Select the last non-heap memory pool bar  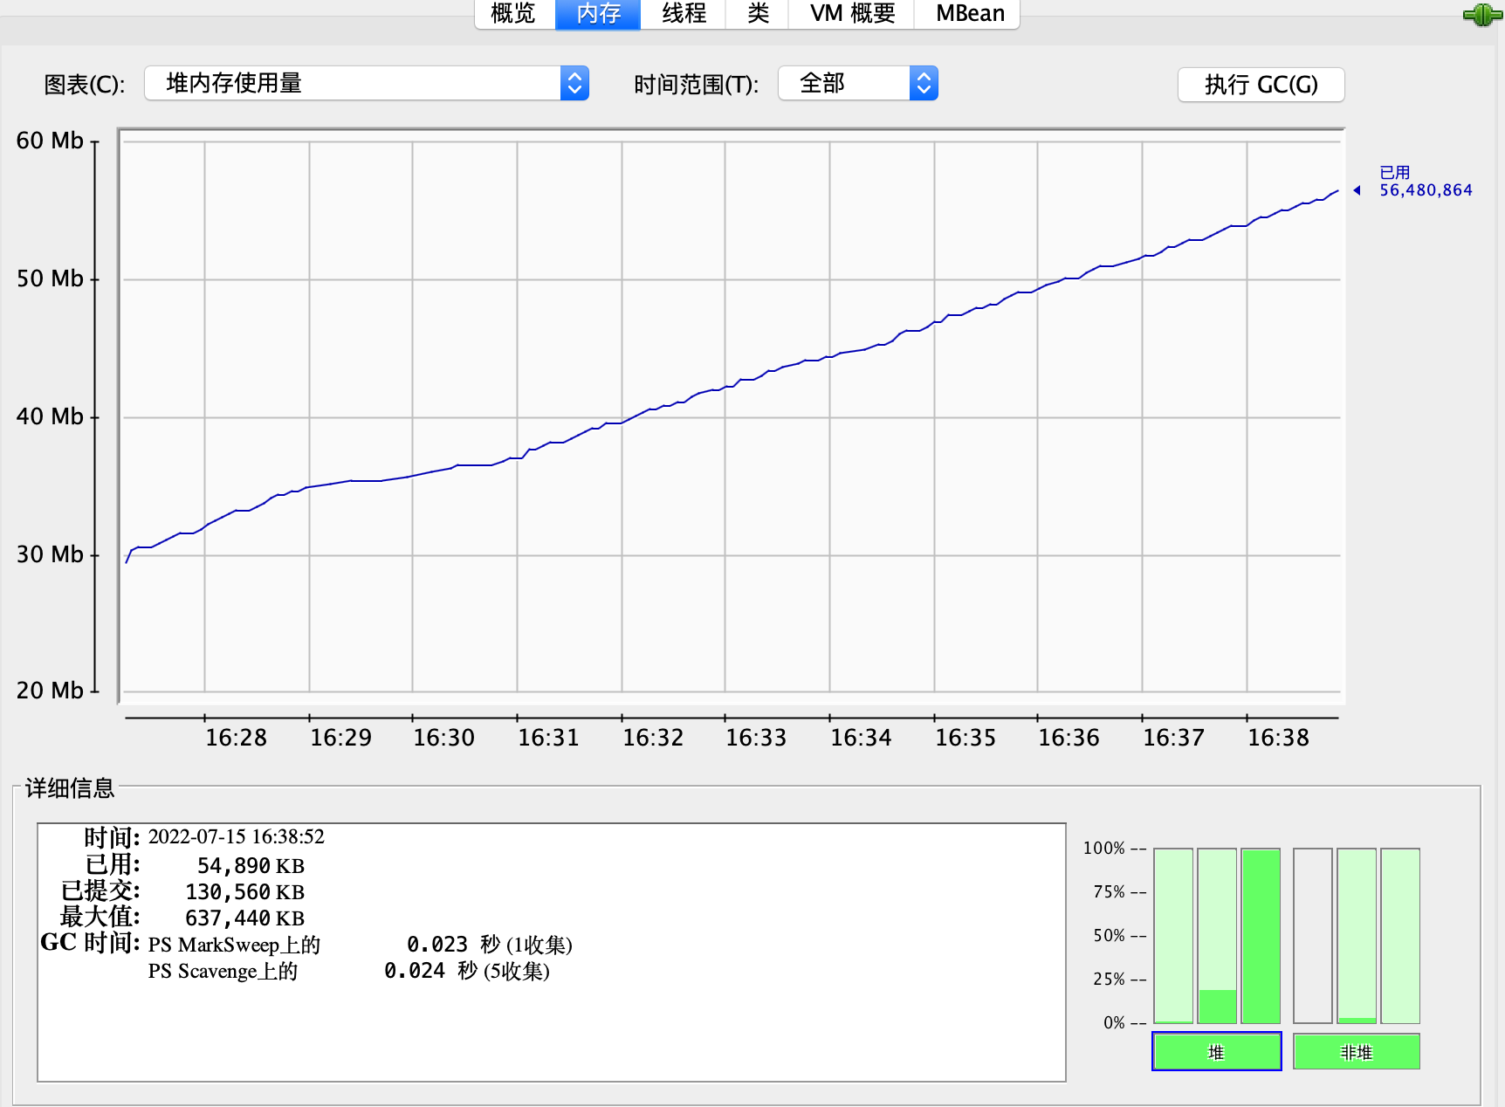click(x=1399, y=935)
